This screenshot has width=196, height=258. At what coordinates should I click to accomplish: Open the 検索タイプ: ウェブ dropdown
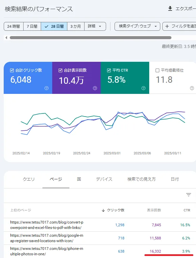coord(137,26)
